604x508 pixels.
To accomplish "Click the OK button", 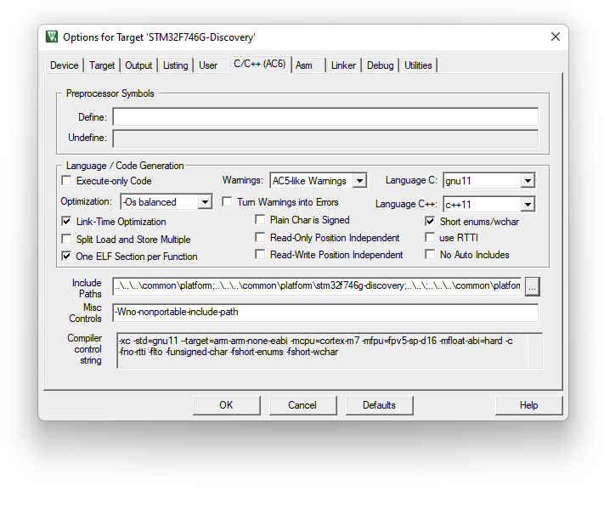I will pyautogui.click(x=226, y=405).
